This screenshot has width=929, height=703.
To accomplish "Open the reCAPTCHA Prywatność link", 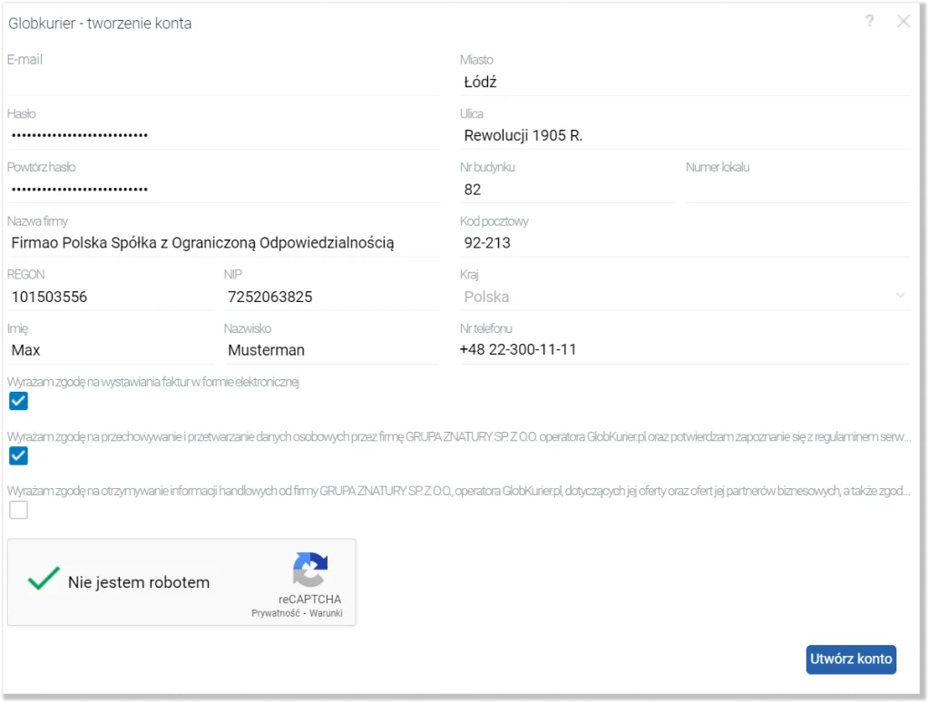I will [276, 613].
